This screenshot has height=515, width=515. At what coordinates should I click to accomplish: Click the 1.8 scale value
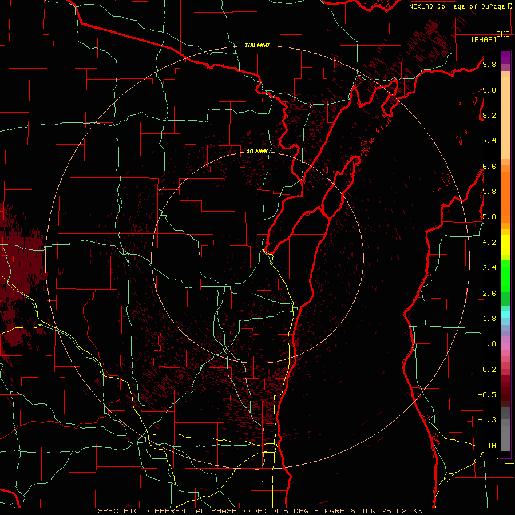(x=489, y=318)
